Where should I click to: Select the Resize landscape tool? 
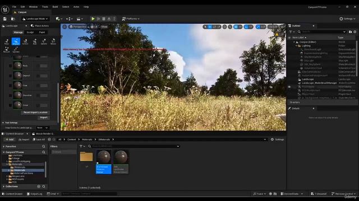tap(7, 50)
